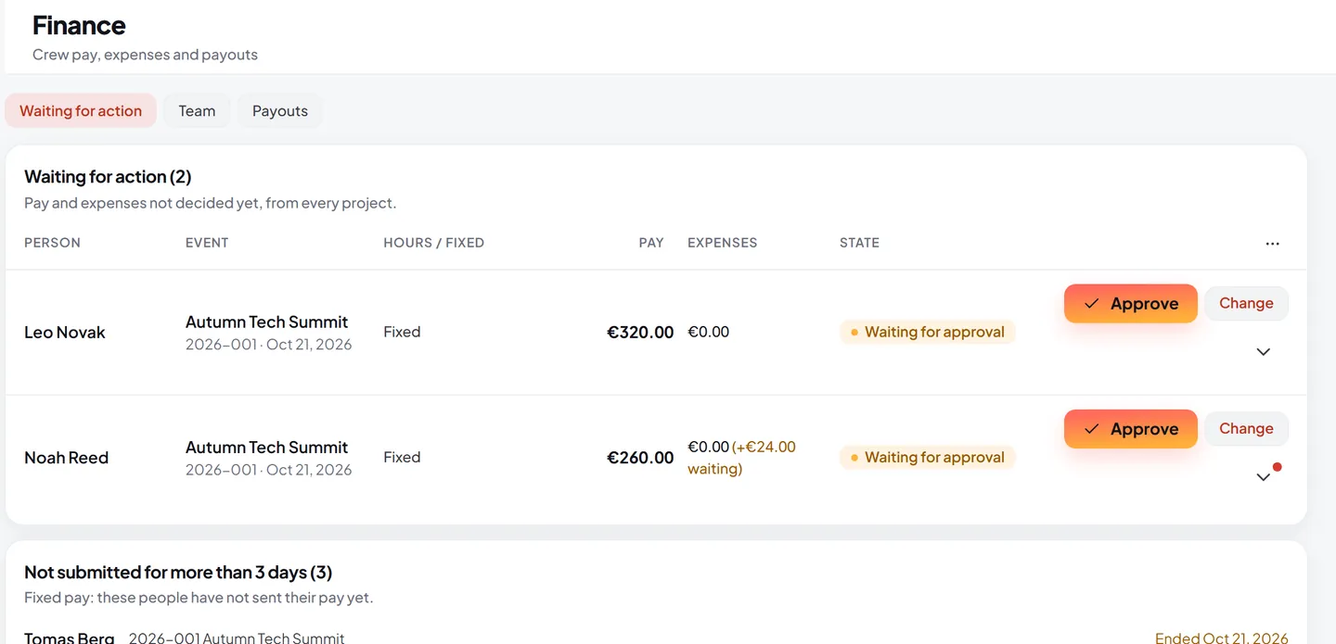
Task: Click the Waiting for action (2) heading
Action: 108,177
